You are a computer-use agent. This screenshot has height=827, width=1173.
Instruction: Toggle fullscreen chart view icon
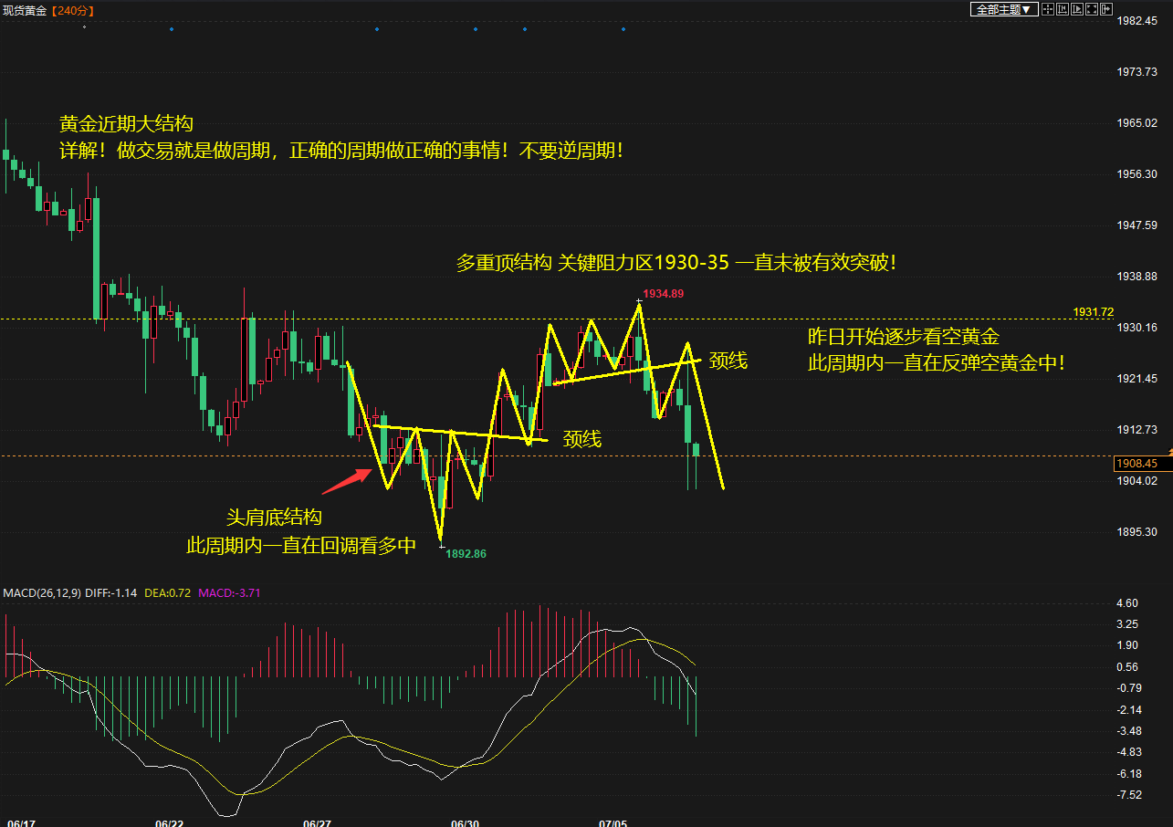coord(1092,9)
